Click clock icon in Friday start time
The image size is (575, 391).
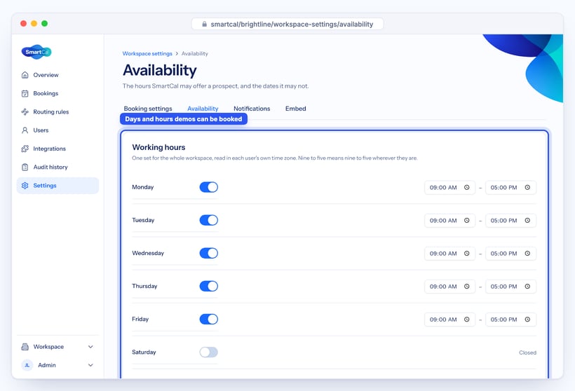(467, 319)
